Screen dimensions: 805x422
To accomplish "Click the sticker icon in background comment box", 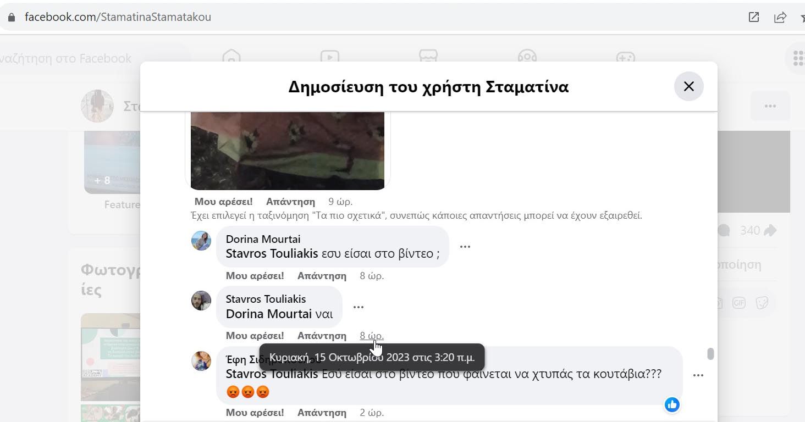I will point(762,303).
